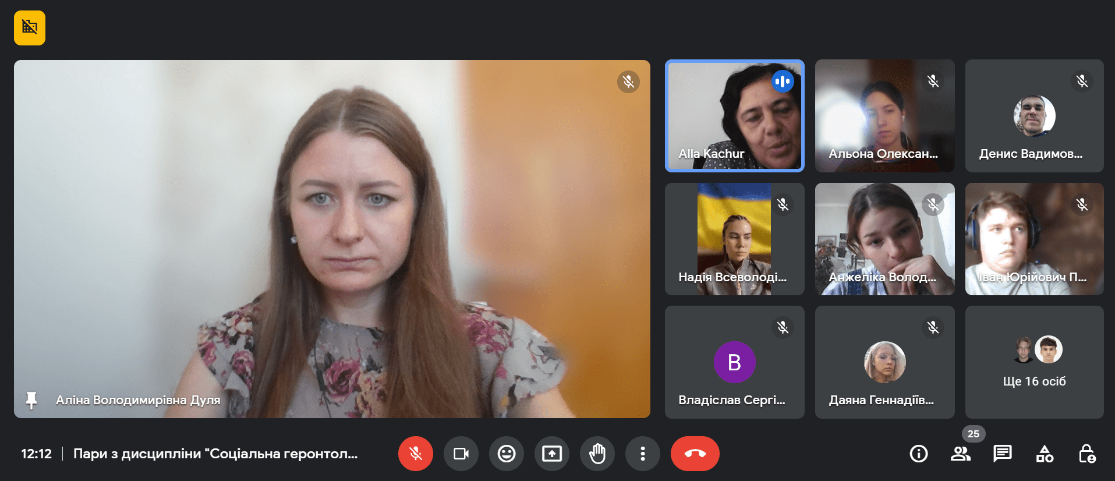This screenshot has width=1115, height=481.
Task: Expand the 'Ще 16 осіб' tile
Action: click(1034, 362)
